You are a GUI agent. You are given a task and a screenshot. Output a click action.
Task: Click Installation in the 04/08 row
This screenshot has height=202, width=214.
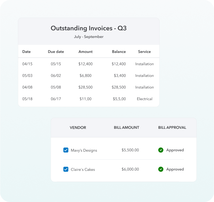pyautogui.click(x=144, y=87)
